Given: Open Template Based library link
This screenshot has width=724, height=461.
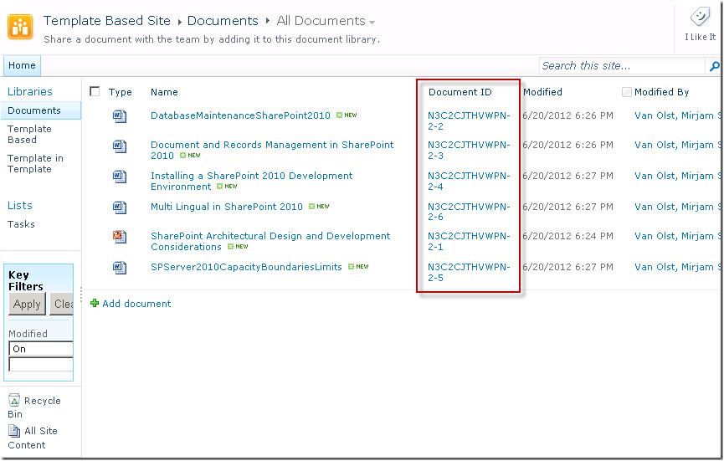Looking at the screenshot, I should coord(29,135).
